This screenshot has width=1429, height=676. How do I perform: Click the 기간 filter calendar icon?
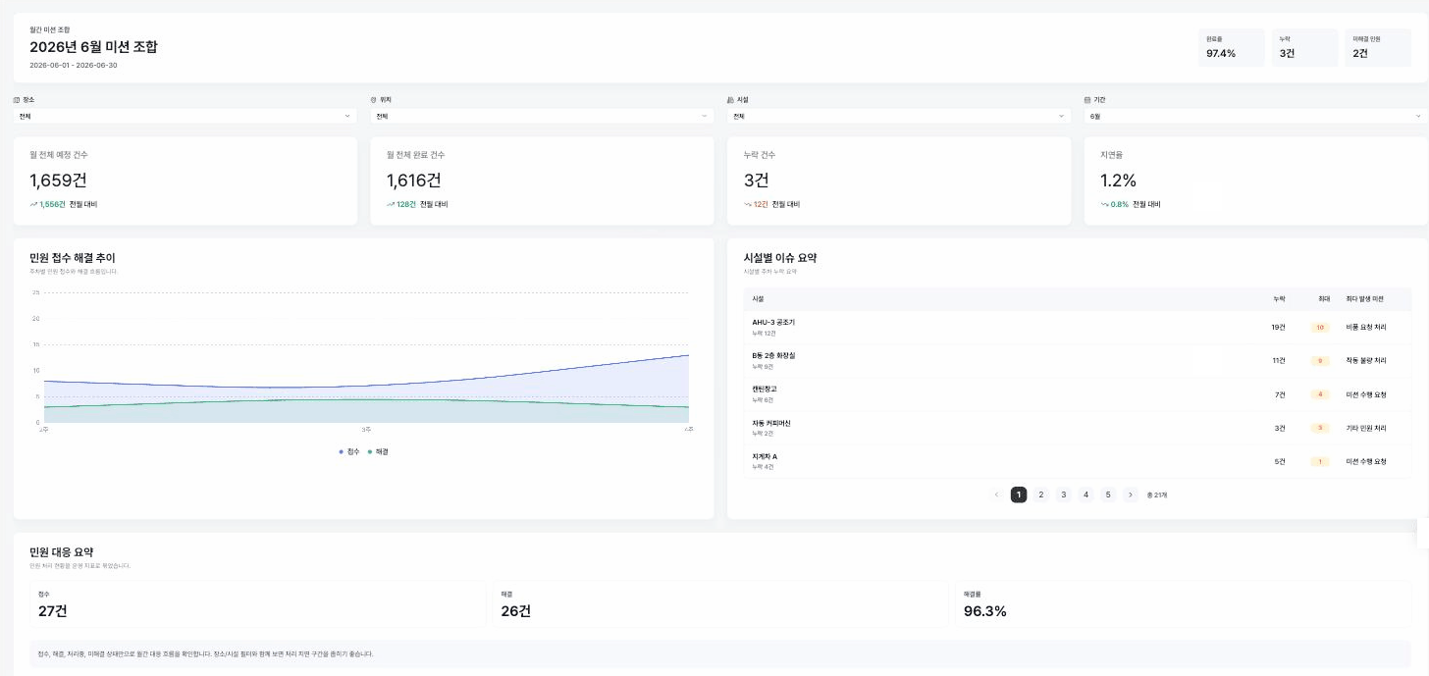[x=1087, y=100]
